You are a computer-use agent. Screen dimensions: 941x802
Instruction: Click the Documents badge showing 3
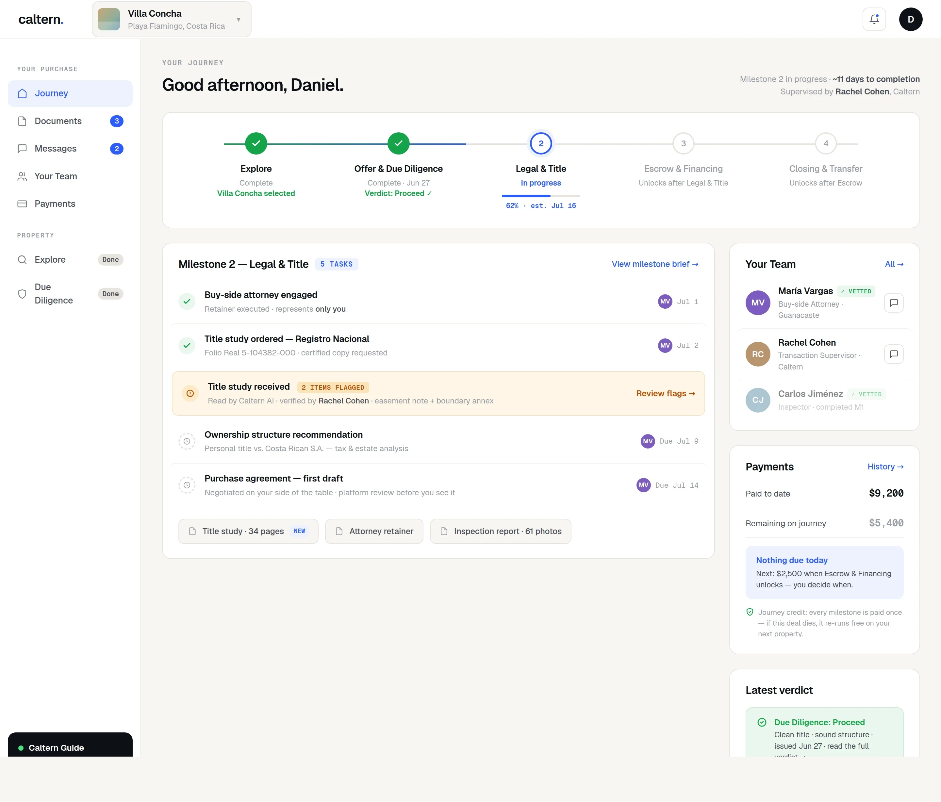[117, 121]
